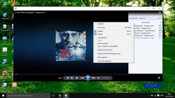Open XAMPP Control desktop icon
The image size is (175, 98).
(14, 87)
